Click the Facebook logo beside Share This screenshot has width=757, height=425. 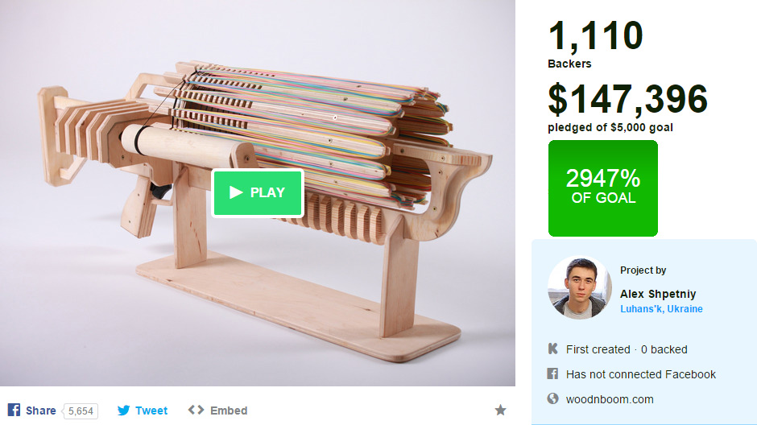[14, 410]
